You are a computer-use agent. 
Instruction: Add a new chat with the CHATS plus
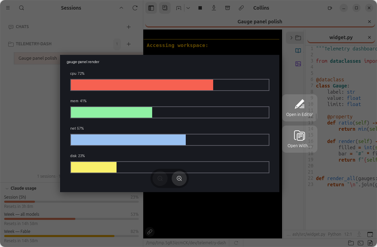129,27
